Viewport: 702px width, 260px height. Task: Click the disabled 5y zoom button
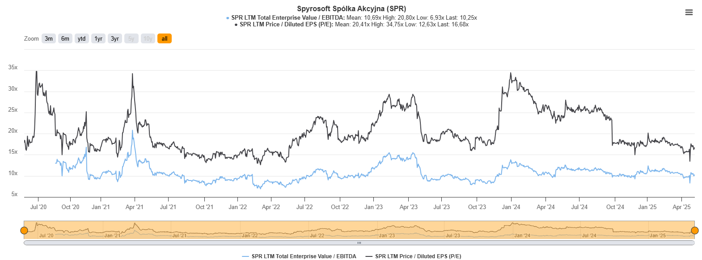click(x=131, y=39)
